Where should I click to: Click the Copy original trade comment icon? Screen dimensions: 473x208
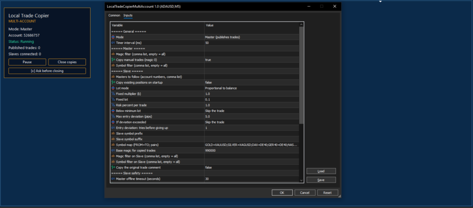[113, 167]
